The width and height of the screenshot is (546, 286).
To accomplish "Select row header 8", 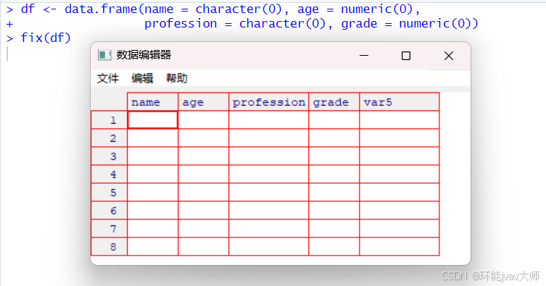I will tap(109, 246).
